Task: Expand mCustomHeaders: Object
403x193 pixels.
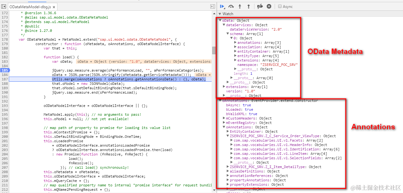Action: pos(224,118)
